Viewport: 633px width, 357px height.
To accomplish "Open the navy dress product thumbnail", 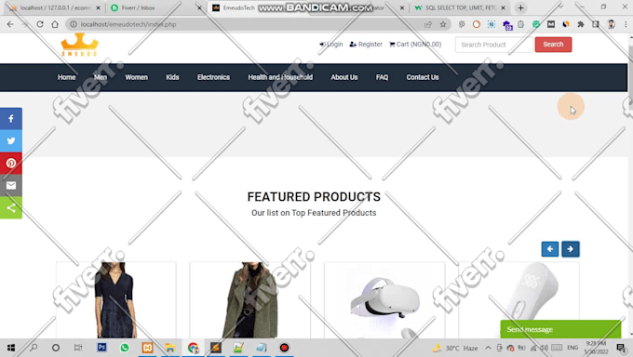I will tap(116, 299).
